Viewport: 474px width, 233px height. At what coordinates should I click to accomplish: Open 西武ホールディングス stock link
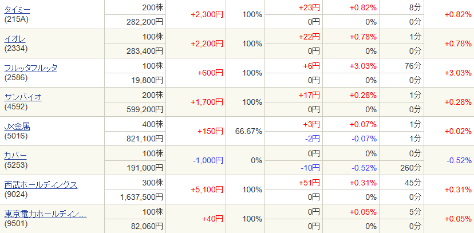click(x=41, y=184)
